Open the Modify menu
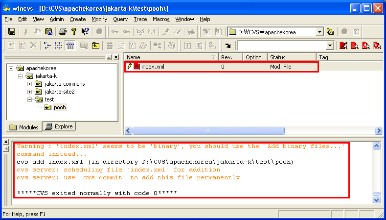Screen dimensions: 386x220 [99, 19]
